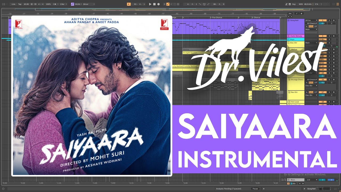Open Song Roll Main output dropdown
This screenshot has height=192, width=341.
point(311,29)
